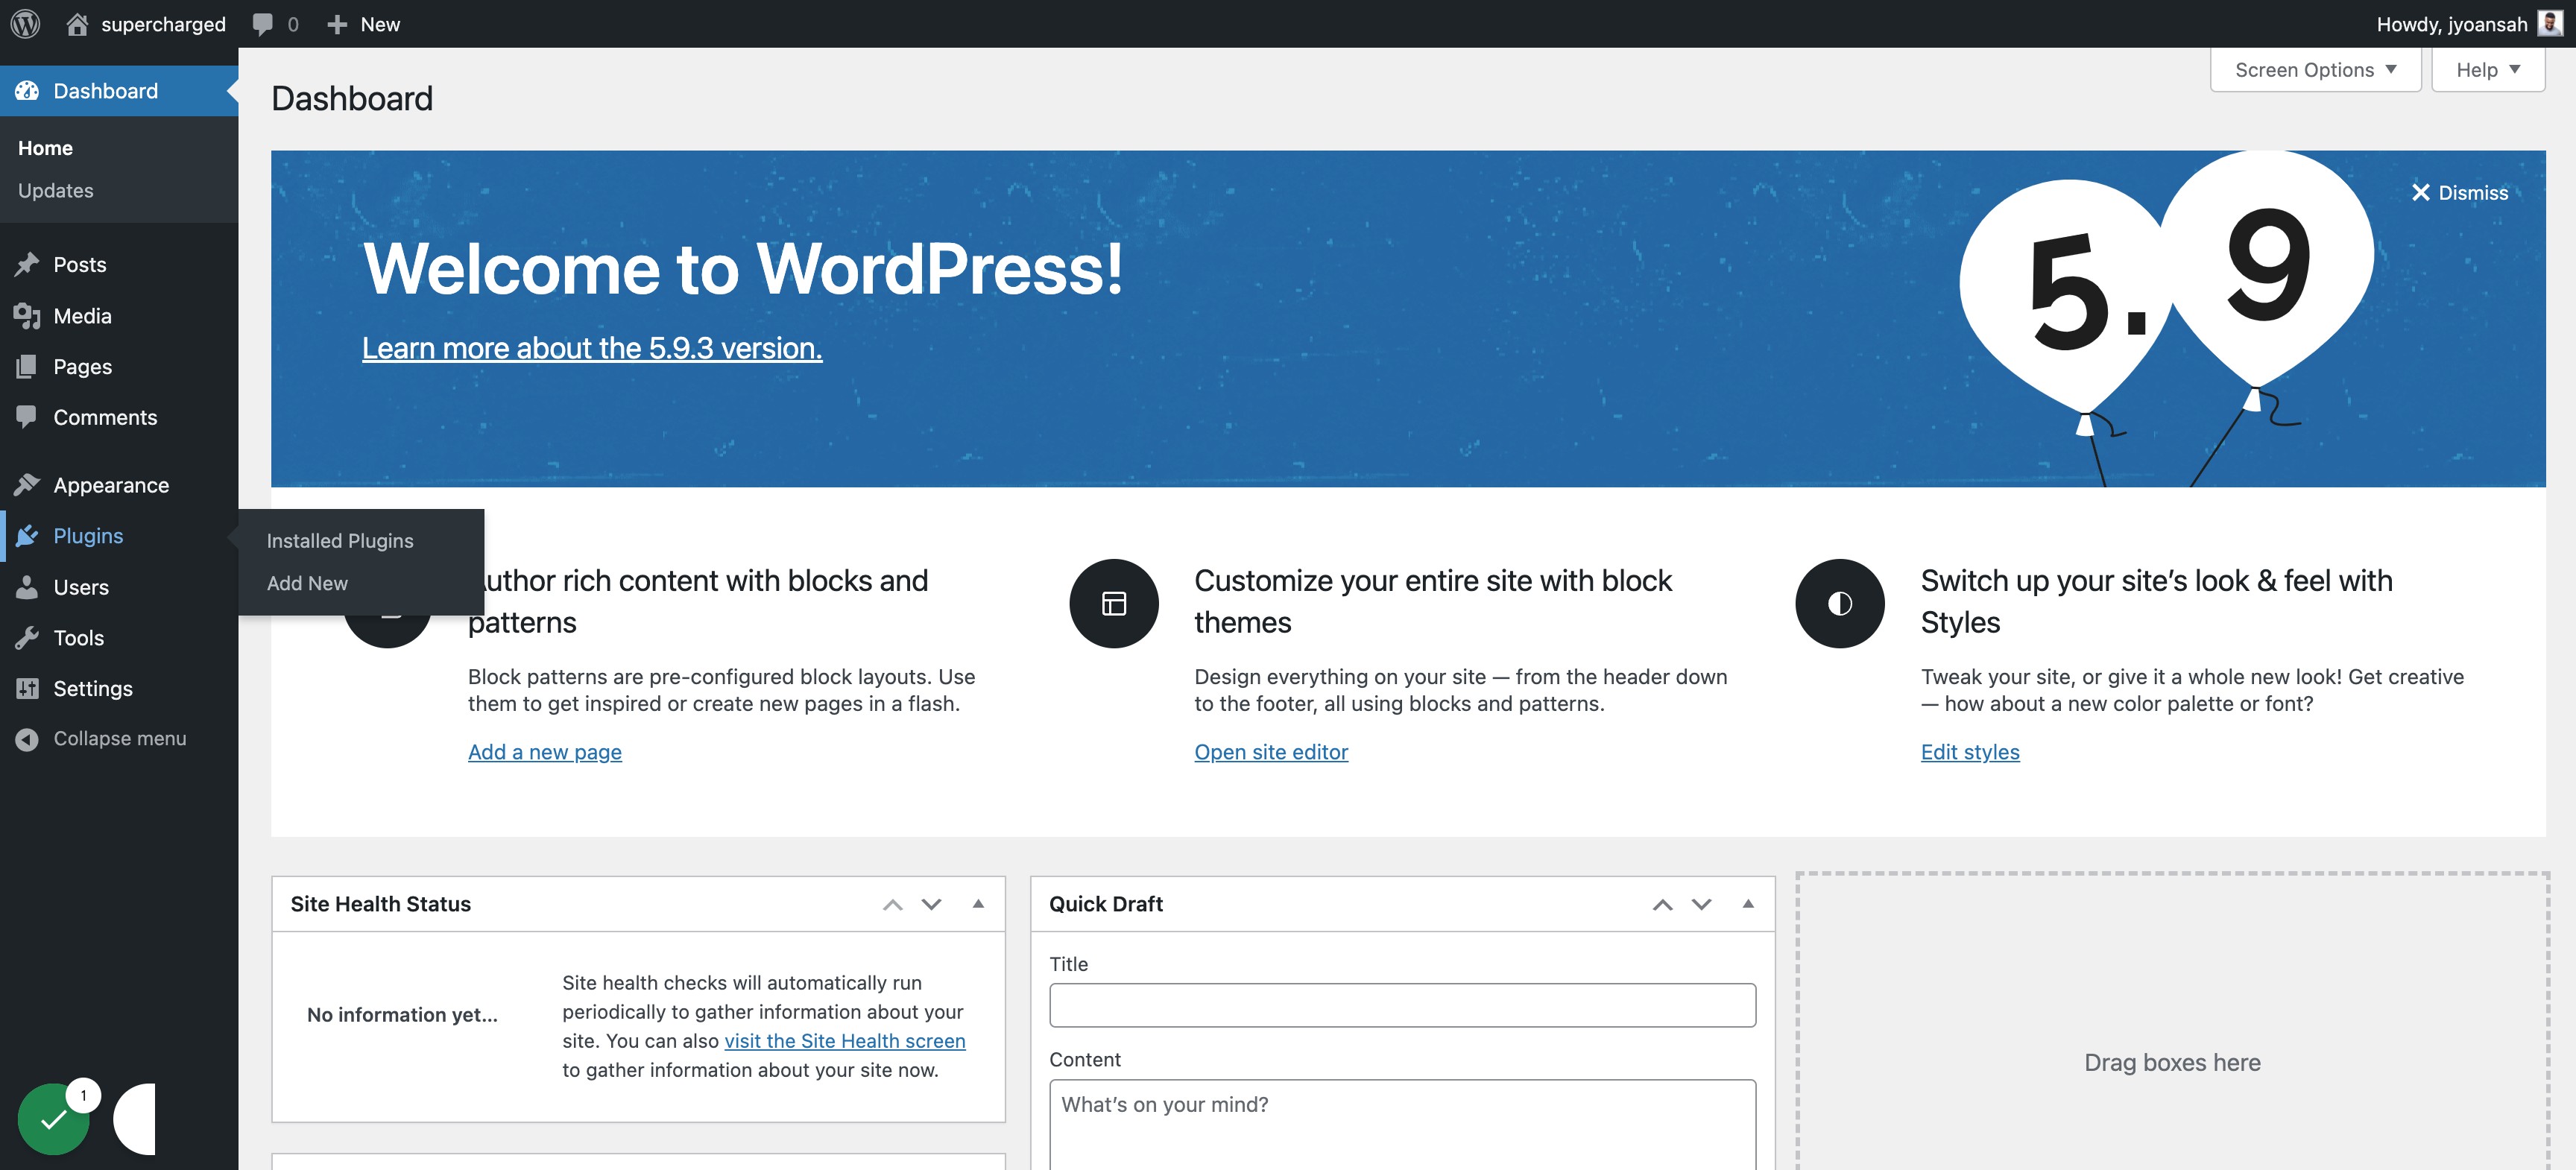Click the plus New icon in admin bar

(337, 24)
